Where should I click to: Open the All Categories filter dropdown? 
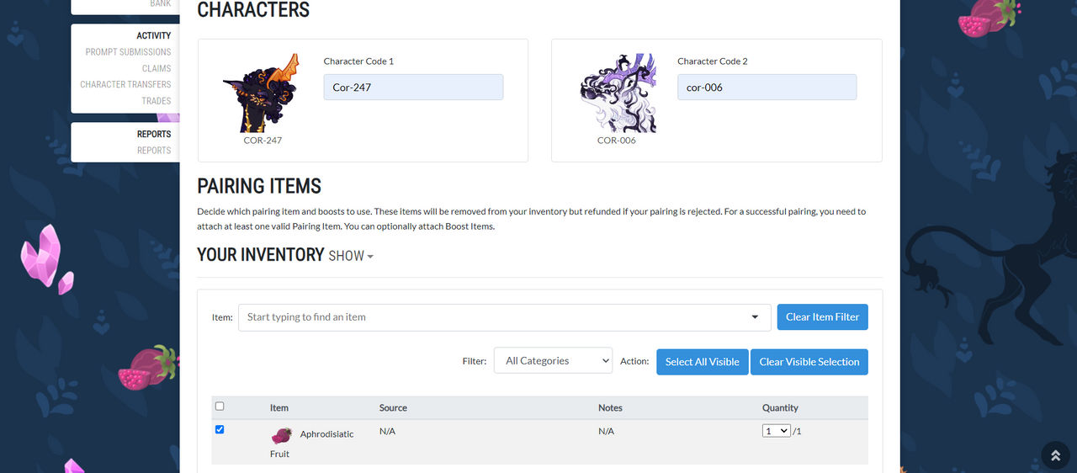click(553, 361)
